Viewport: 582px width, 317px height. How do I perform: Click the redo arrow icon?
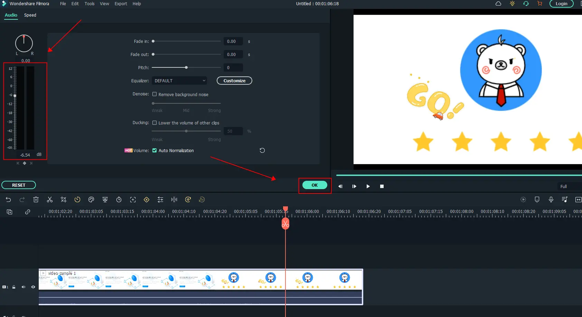point(22,199)
